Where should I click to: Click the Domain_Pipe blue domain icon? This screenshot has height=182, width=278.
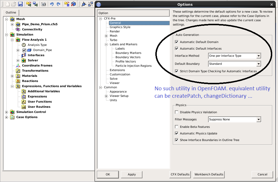(x=30, y=50)
